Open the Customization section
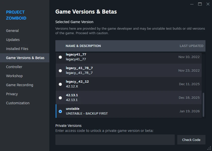Viewport: 212px width, 151px height. coord(18,103)
